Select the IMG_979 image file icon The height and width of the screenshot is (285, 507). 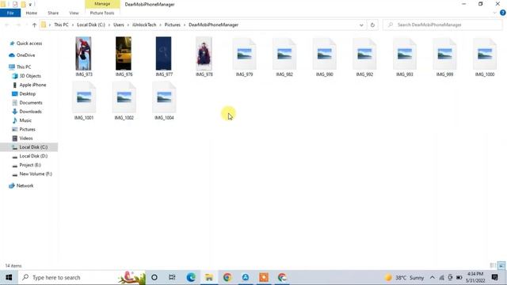pyautogui.click(x=245, y=54)
